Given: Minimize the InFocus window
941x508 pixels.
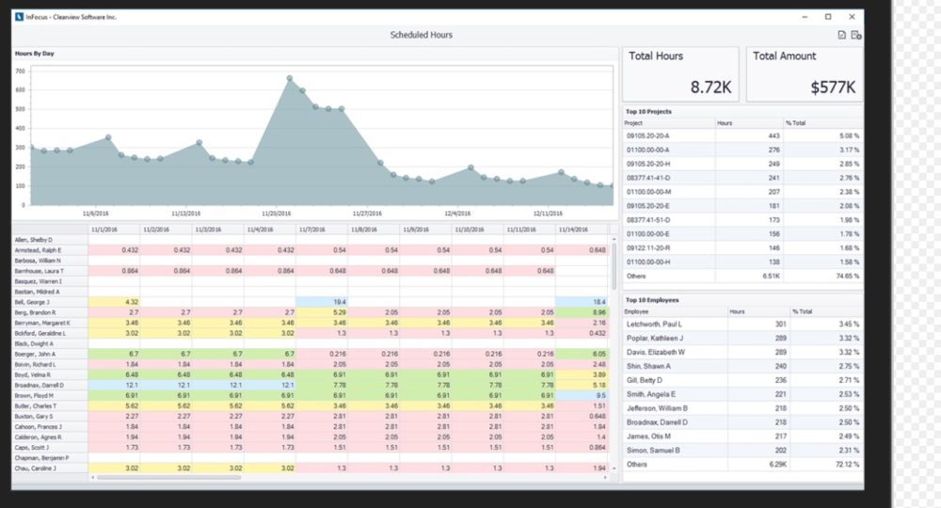Looking at the screenshot, I should 804,17.
